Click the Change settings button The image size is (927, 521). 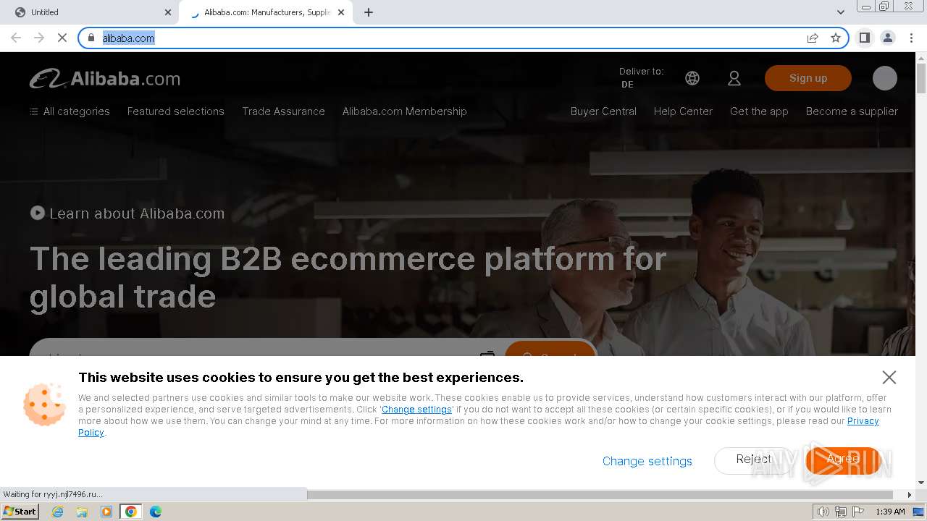[647, 461]
